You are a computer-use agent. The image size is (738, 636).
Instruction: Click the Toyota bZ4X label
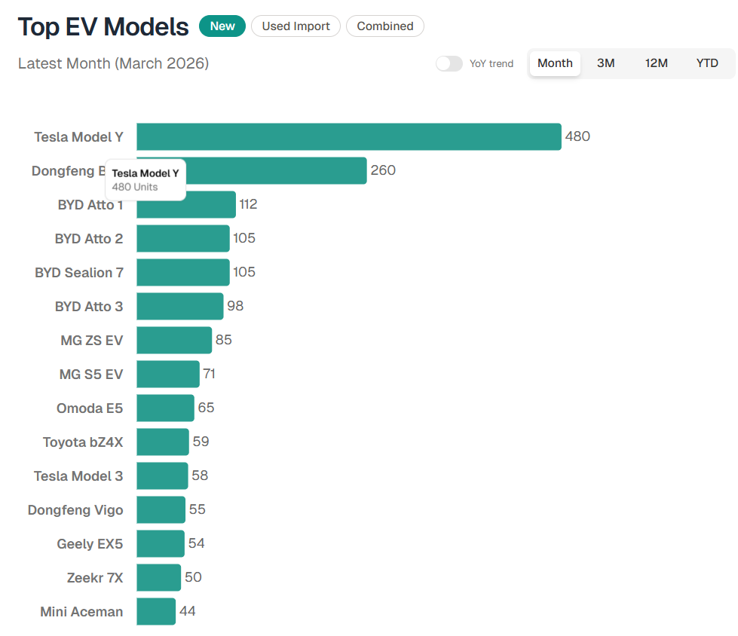pos(82,442)
